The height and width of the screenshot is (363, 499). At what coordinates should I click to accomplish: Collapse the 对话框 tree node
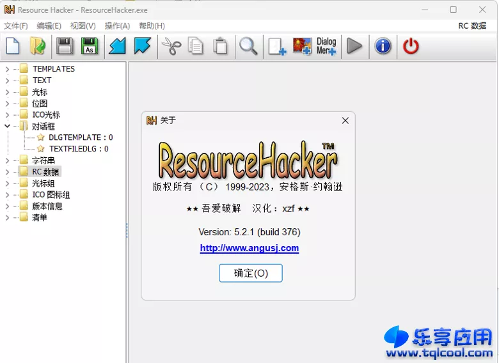[x=7, y=126]
